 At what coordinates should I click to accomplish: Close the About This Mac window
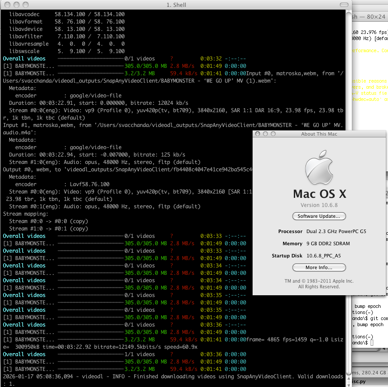[x=258, y=134]
